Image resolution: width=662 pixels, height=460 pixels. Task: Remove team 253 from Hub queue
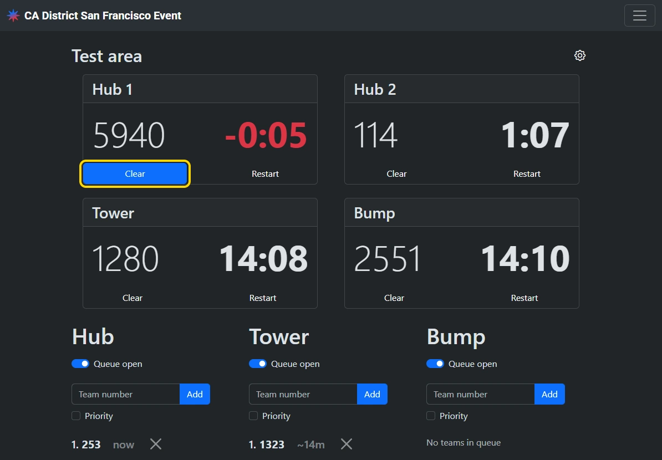click(x=156, y=444)
